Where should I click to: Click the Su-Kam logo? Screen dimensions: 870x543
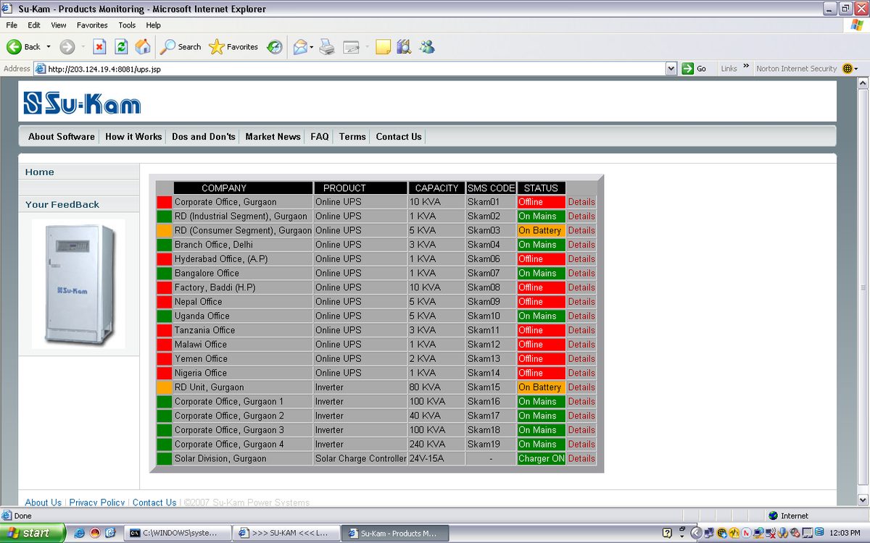coord(82,103)
